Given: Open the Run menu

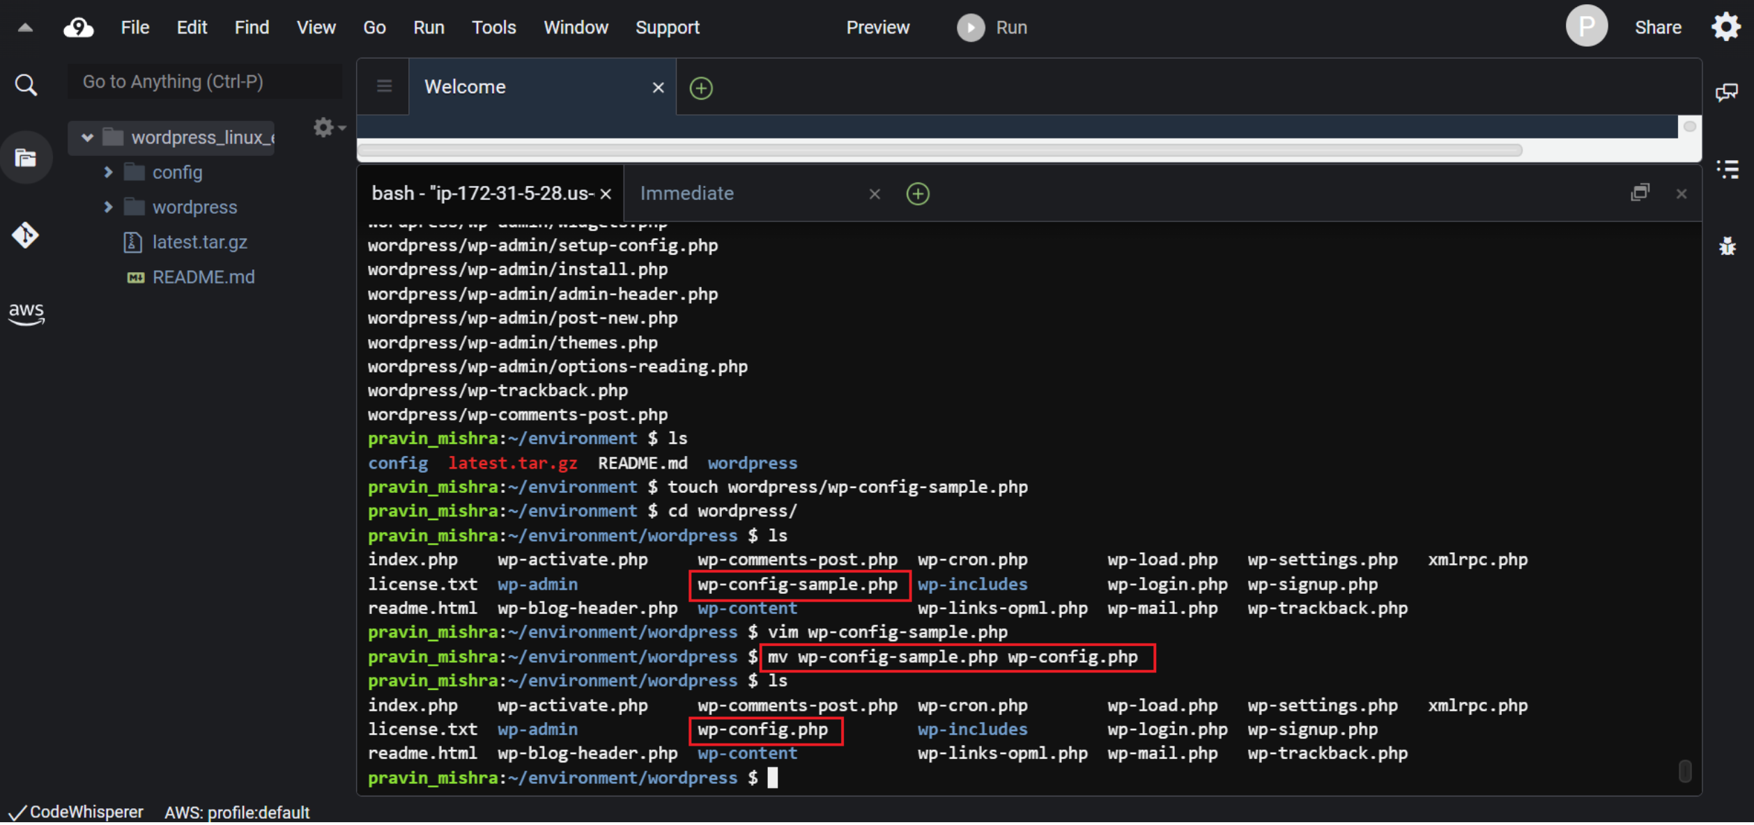Looking at the screenshot, I should point(429,27).
